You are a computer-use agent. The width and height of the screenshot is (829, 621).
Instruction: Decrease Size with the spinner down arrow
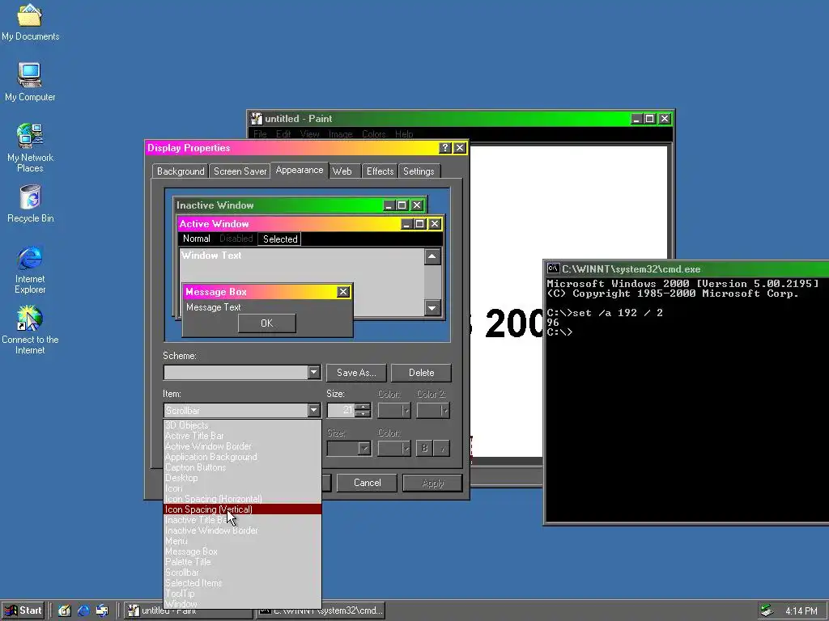[x=363, y=414]
